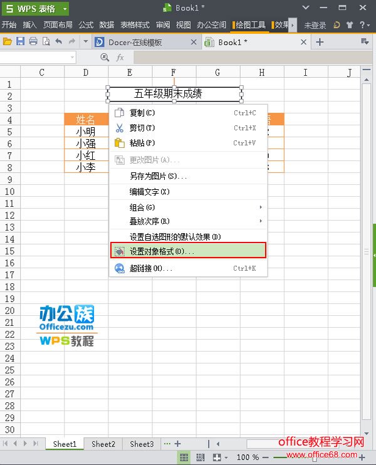Choose 设置对象格式(O) menu item

(188, 250)
